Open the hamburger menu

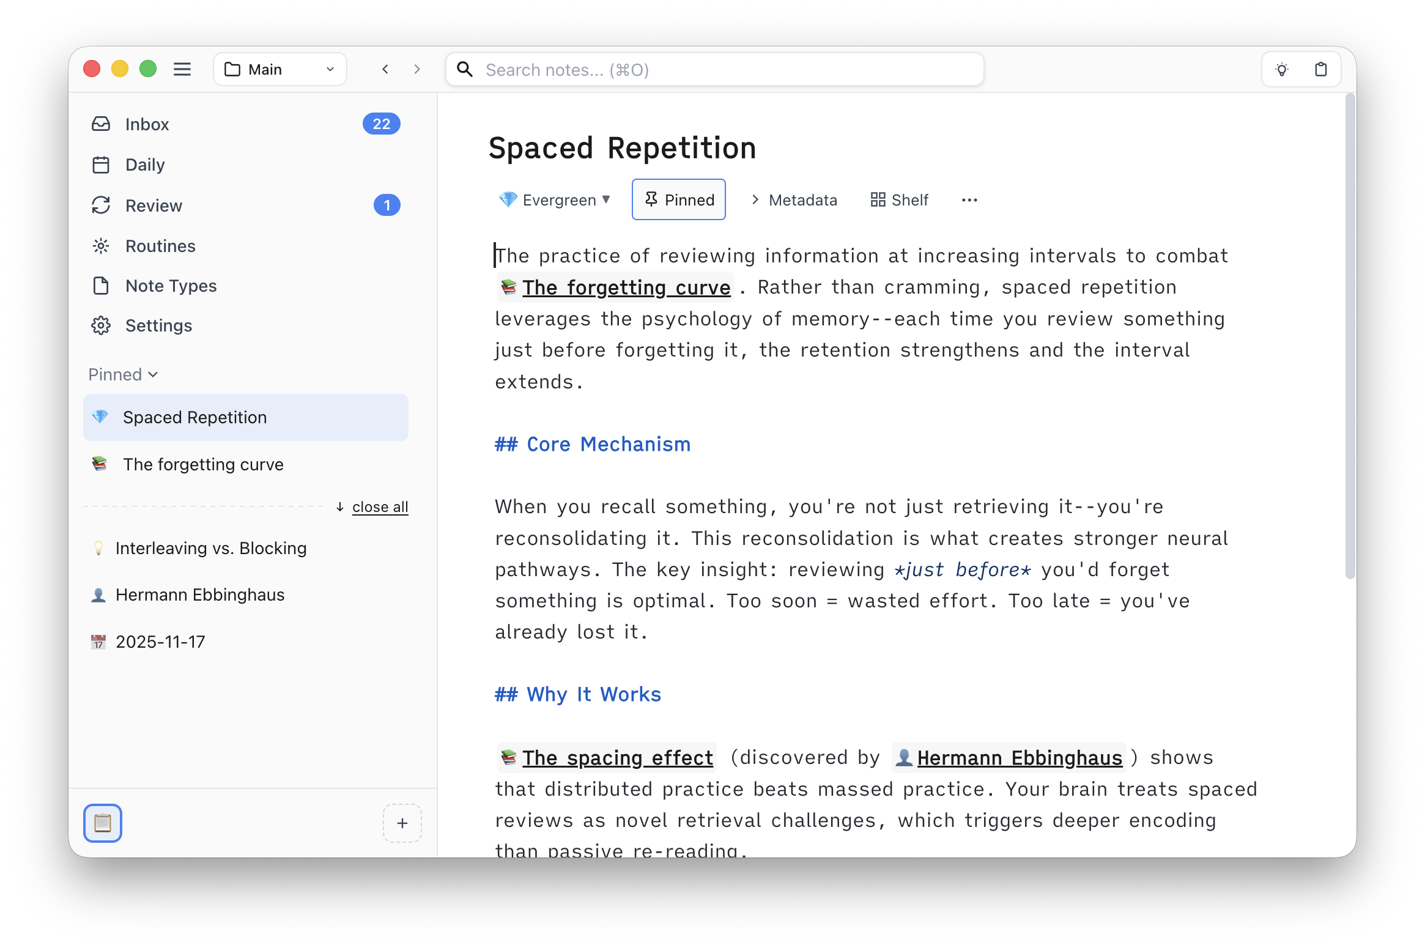[182, 69]
